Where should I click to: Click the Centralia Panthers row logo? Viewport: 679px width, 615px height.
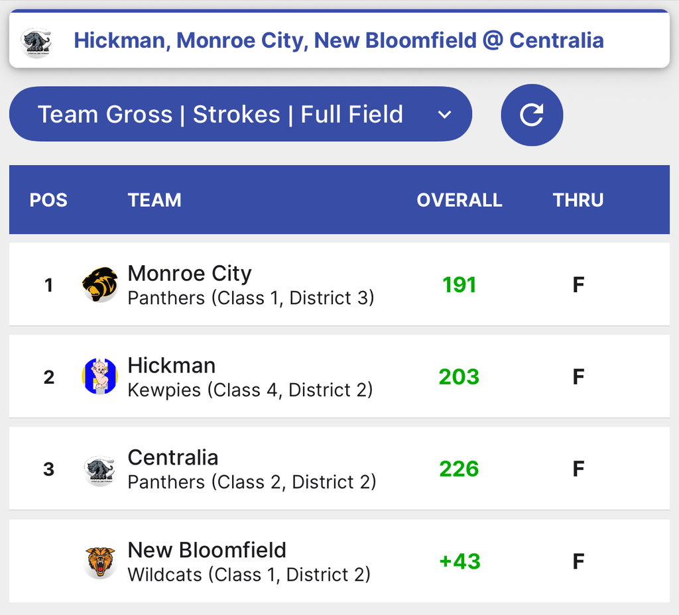(100, 469)
